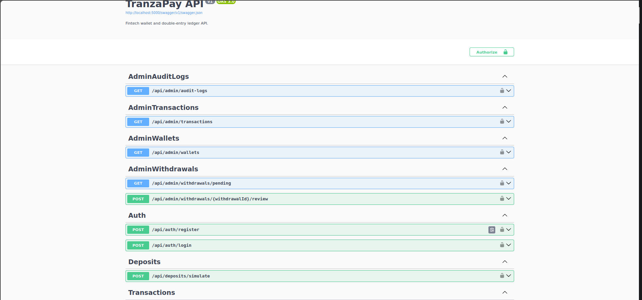Select the Transactions section heading
Screen dimensions: 642x300
pos(152,292)
